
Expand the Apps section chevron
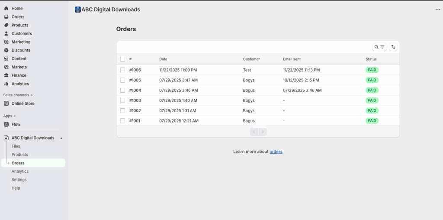(x=15, y=116)
